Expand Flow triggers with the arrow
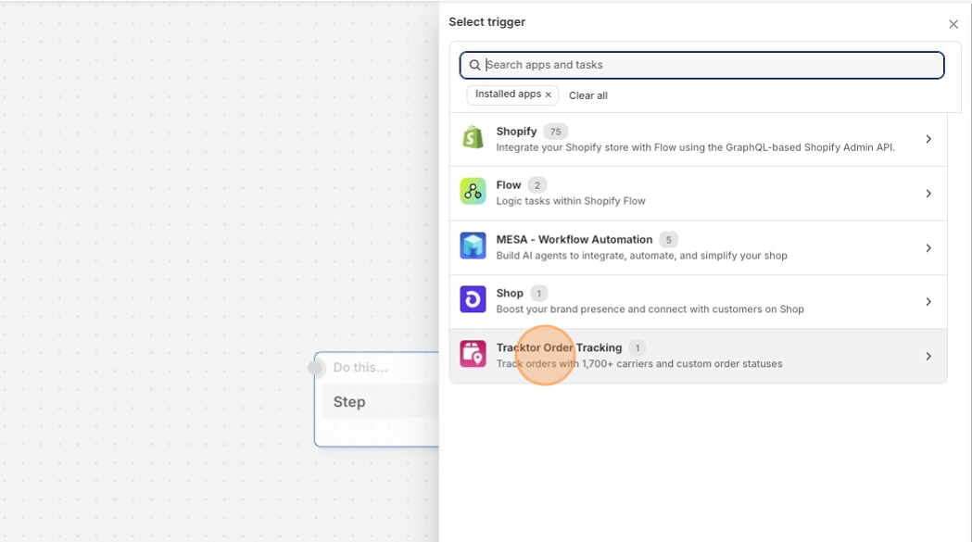Viewport: 972px width, 542px height. coord(928,194)
